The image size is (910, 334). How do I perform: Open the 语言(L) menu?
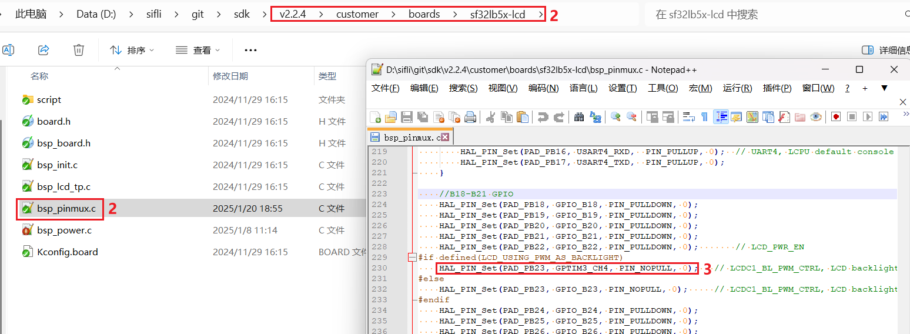click(583, 88)
